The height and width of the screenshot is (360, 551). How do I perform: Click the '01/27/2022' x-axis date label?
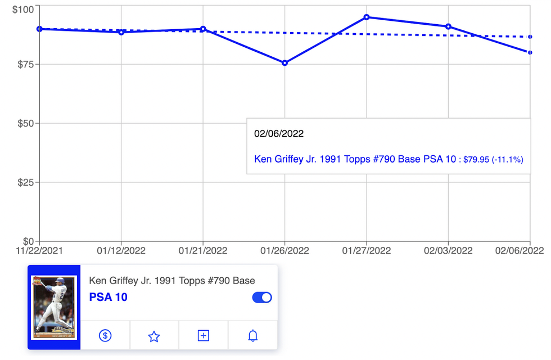[x=367, y=251]
